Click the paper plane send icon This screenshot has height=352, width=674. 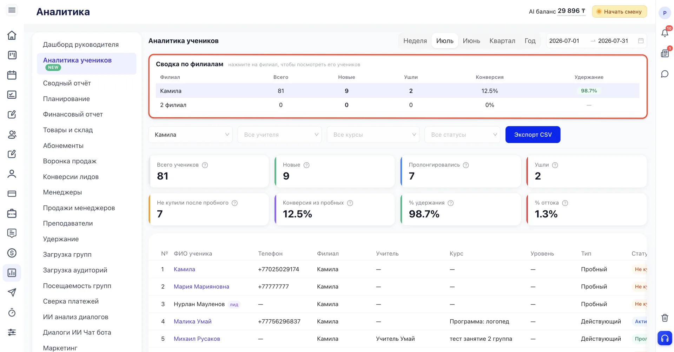[12, 292]
